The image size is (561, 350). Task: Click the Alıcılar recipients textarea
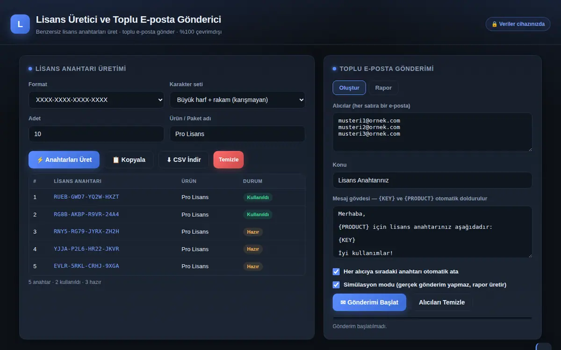[x=432, y=132]
